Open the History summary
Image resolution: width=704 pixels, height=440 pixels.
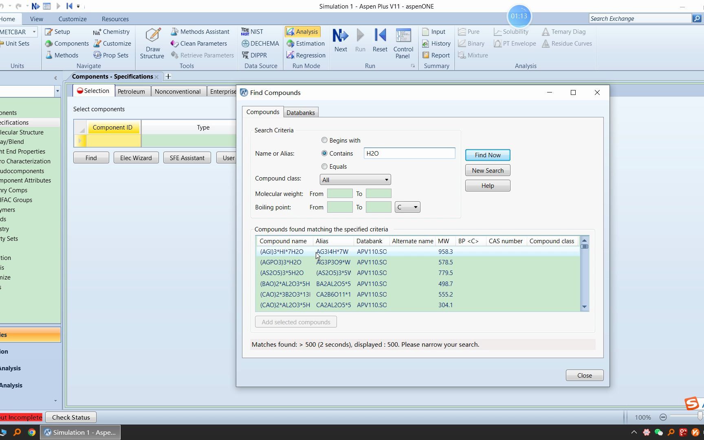click(436, 44)
